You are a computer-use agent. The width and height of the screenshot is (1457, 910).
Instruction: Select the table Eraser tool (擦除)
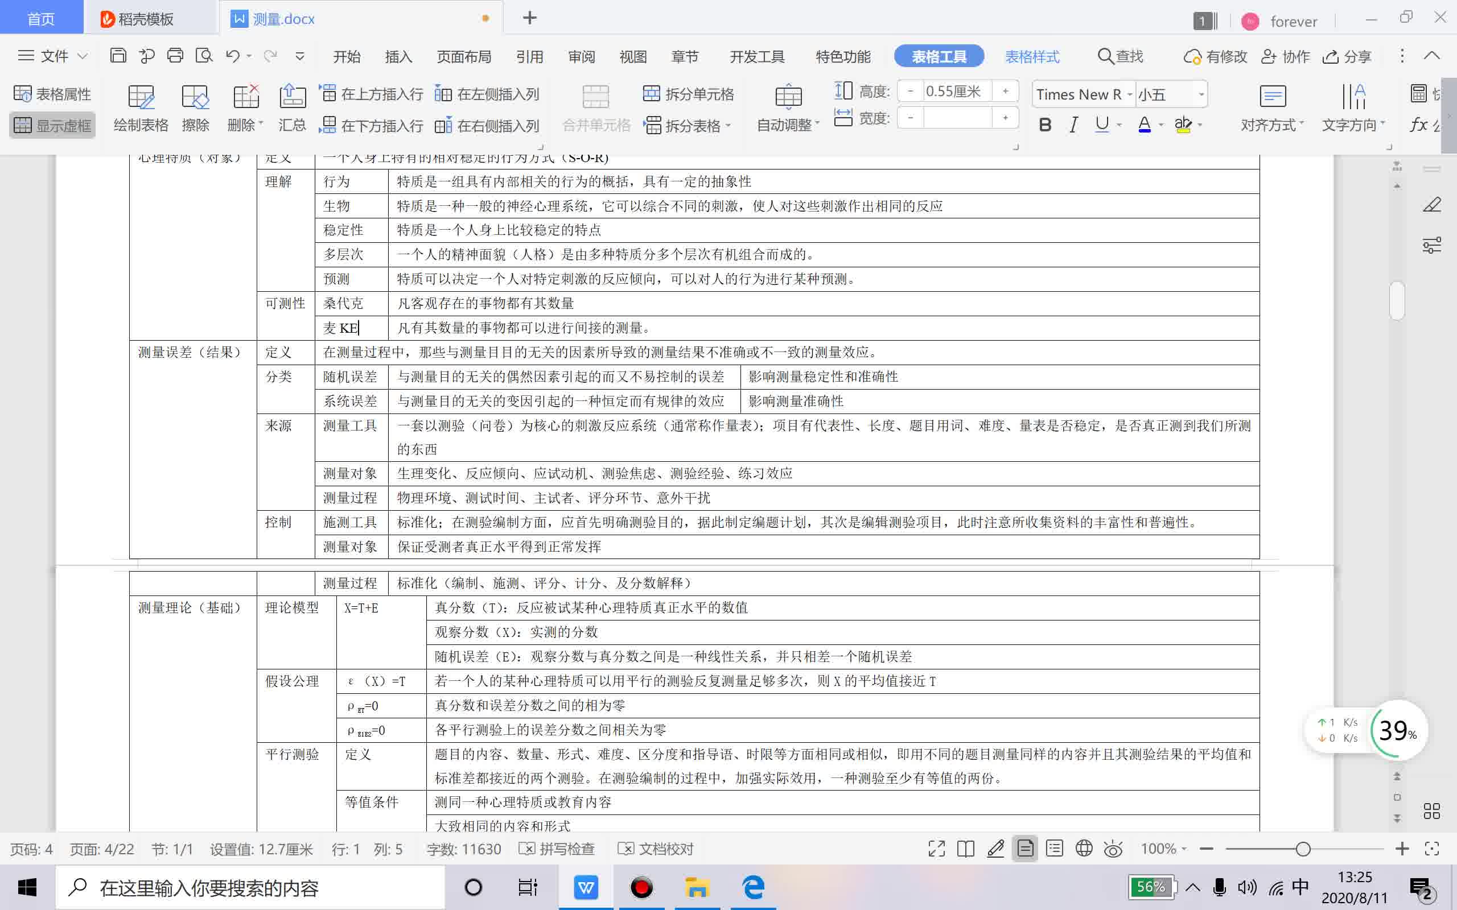click(x=196, y=108)
